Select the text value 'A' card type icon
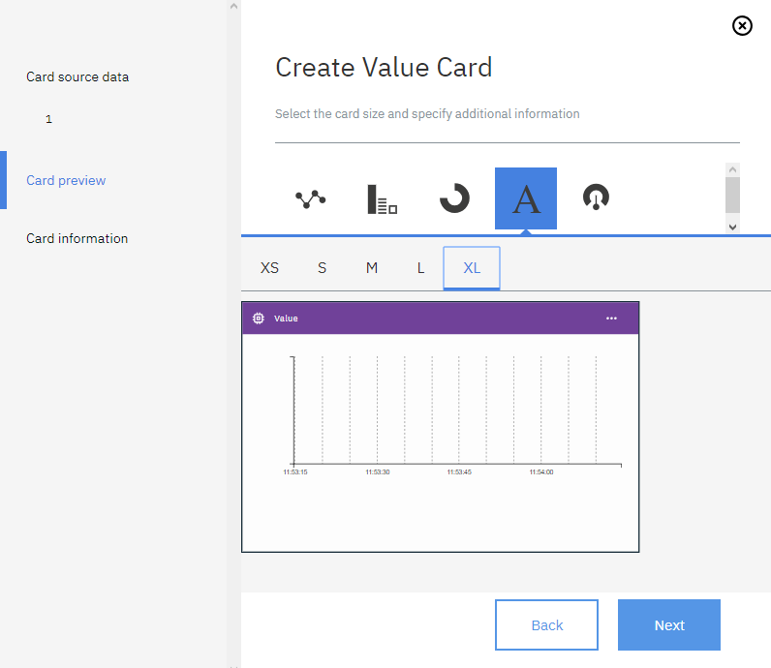The height and width of the screenshot is (668, 771). point(526,198)
